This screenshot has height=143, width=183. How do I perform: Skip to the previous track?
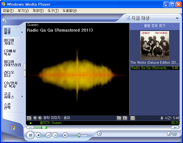click(48, 135)
